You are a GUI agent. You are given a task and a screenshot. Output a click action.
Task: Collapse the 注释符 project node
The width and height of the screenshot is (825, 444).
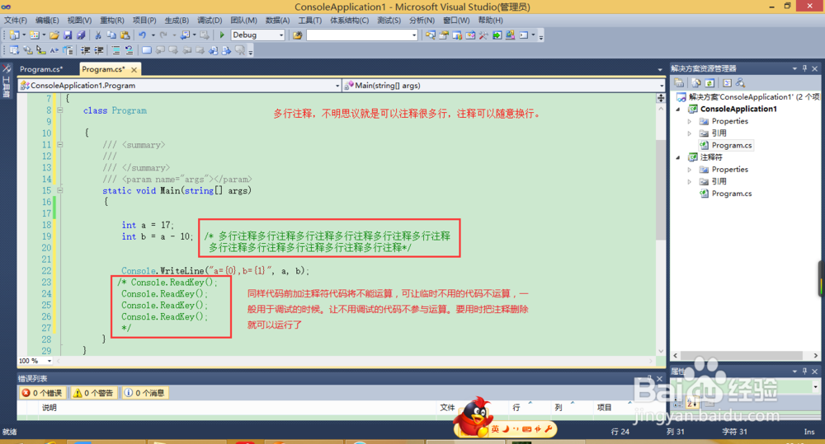pos(678,157)
